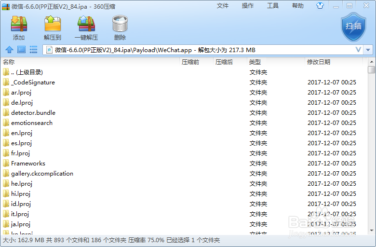Open the 帮助 menu
The image size is (376, 247).
pyautogui.click(x=298, y=6)
